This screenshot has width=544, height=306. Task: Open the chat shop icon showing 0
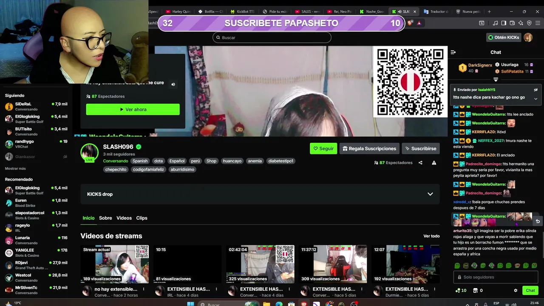[478, 291]
